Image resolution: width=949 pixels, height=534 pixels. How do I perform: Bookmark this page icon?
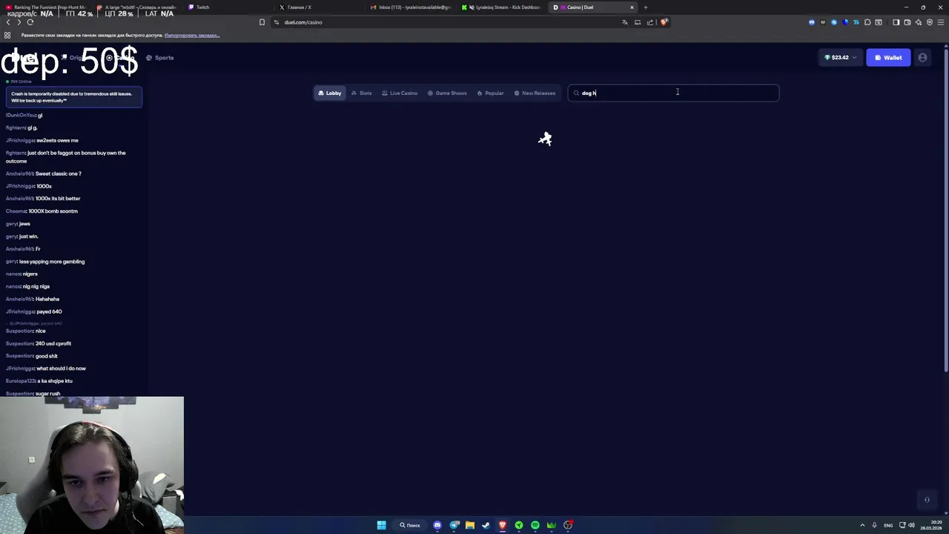[x=262, y=22]
